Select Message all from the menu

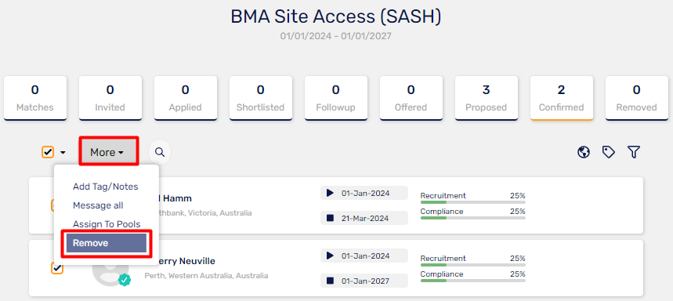pos(98,205)
